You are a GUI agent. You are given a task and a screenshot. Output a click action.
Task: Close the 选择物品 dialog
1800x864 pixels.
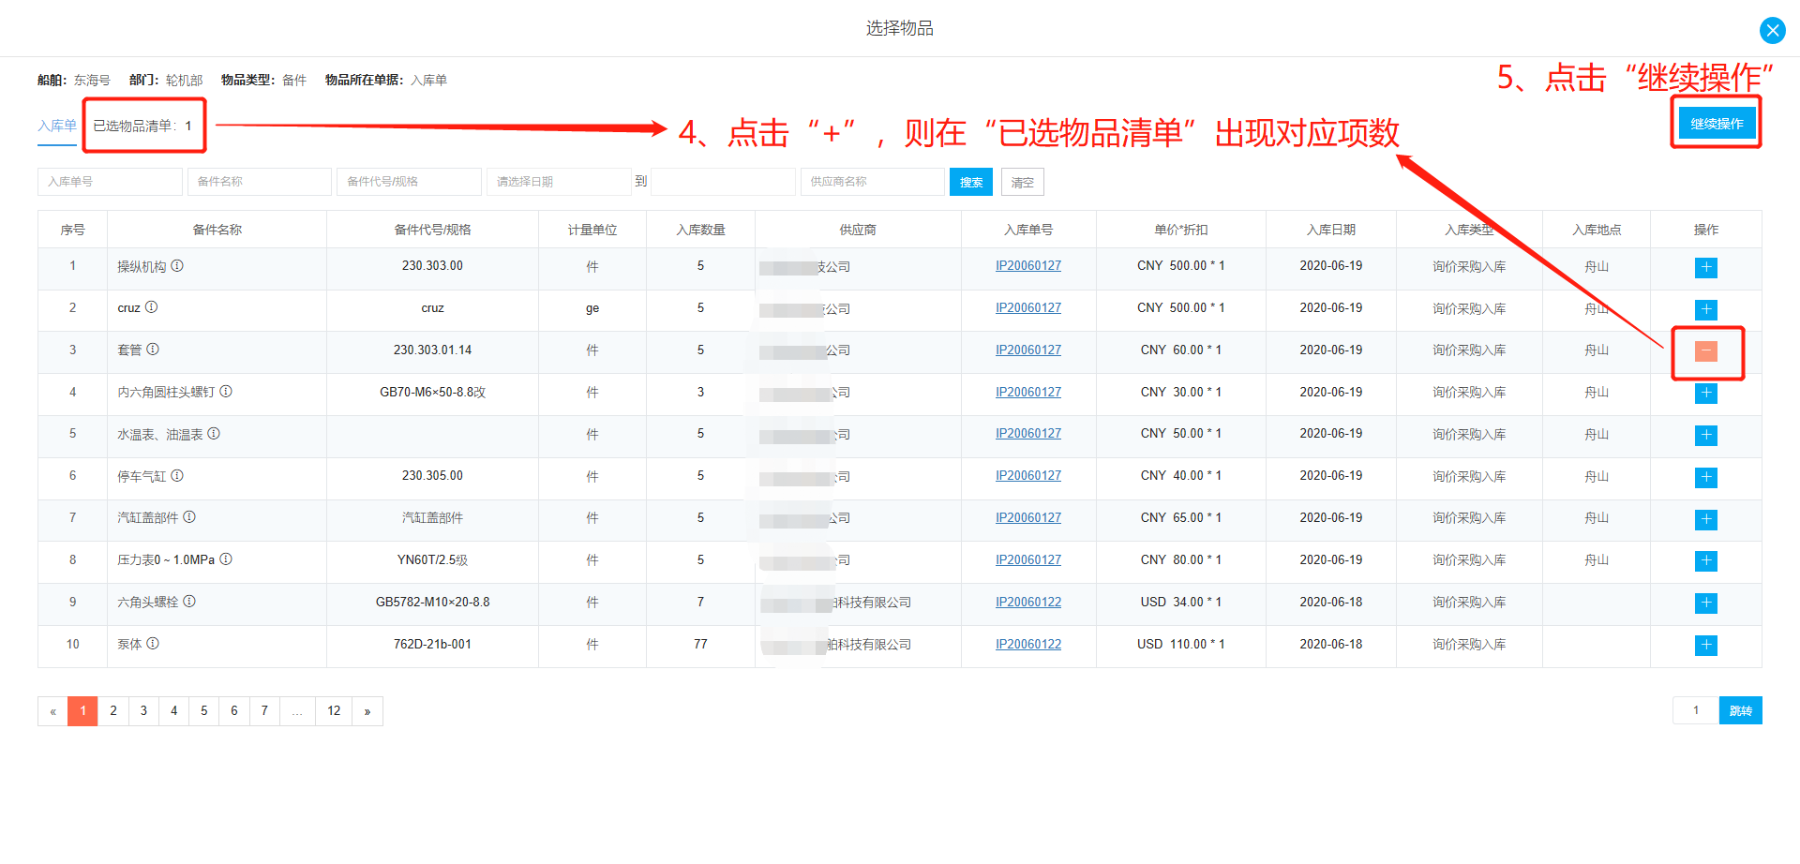pyautogui.click(x=1772, y=30)
